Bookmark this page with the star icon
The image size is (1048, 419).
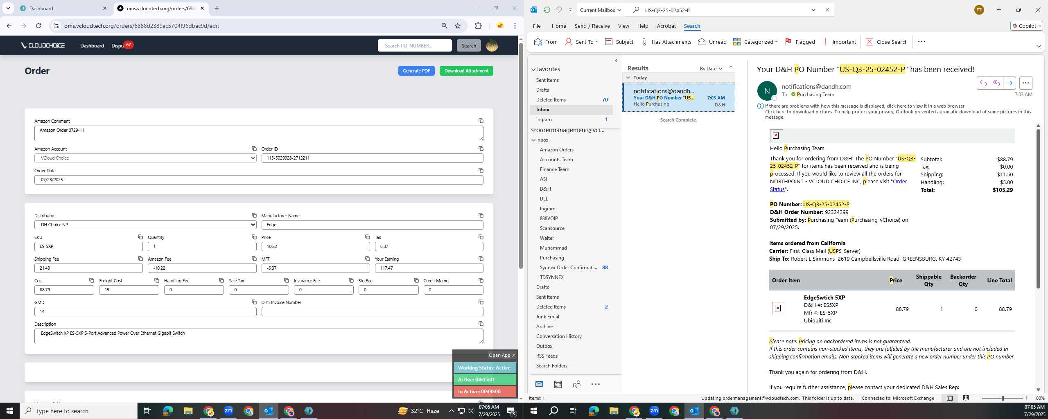458,26
